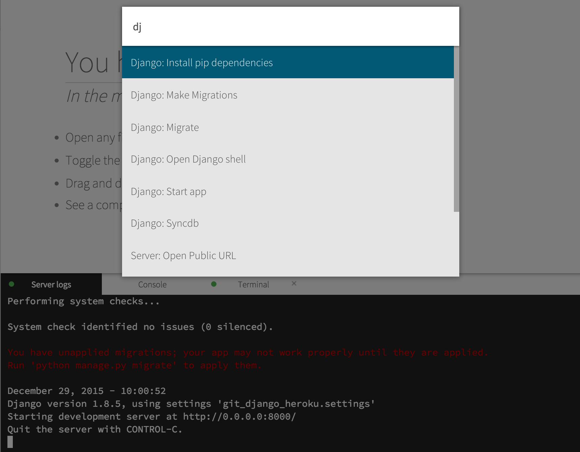Click the http://0.0.0.0:8000/ server address
This screenshot has width=580, height=452.
coord(239,417)
